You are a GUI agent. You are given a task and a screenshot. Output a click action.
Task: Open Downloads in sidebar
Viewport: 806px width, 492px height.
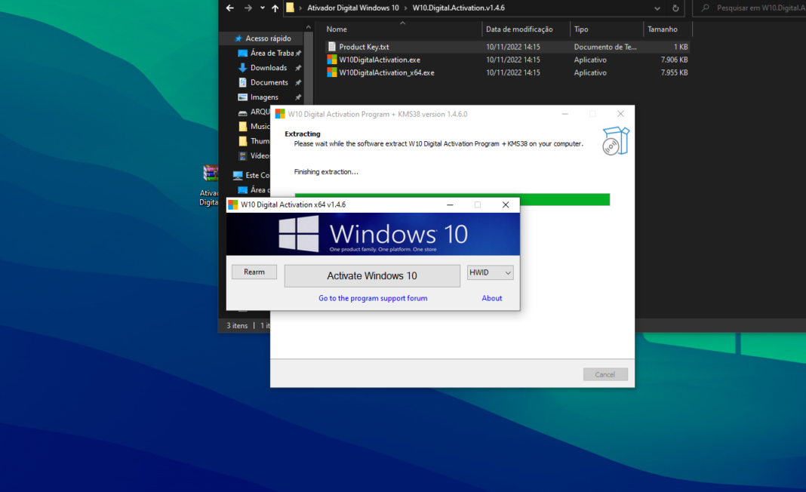coord(269,68)
